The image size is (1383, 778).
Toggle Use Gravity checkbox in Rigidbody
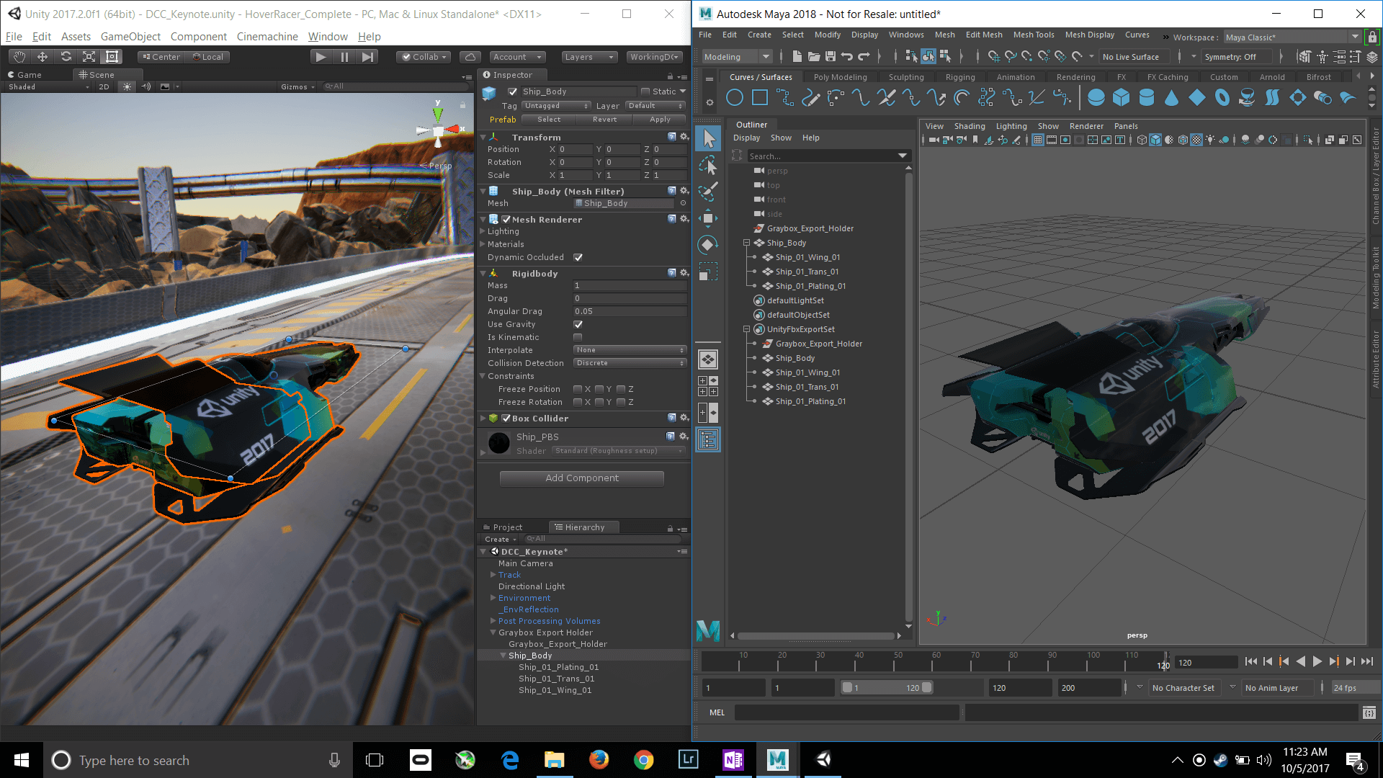pyautogui.click(x=578, y=324)
